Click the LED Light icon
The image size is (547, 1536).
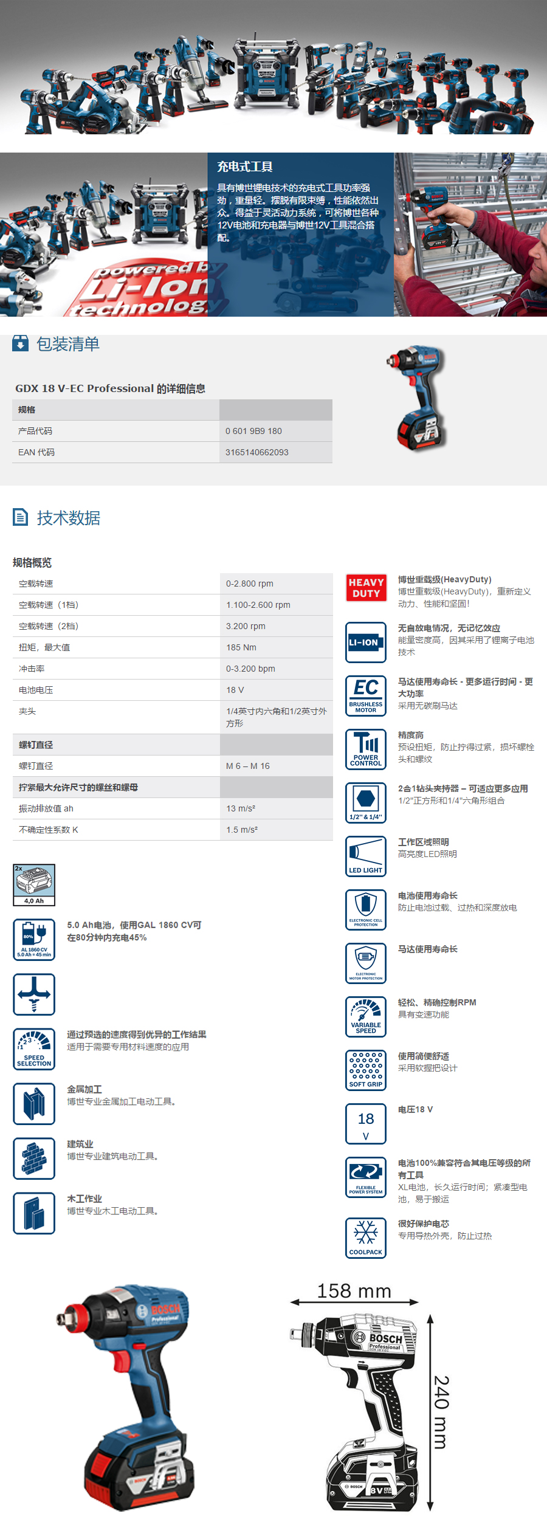tap(366, 856)
